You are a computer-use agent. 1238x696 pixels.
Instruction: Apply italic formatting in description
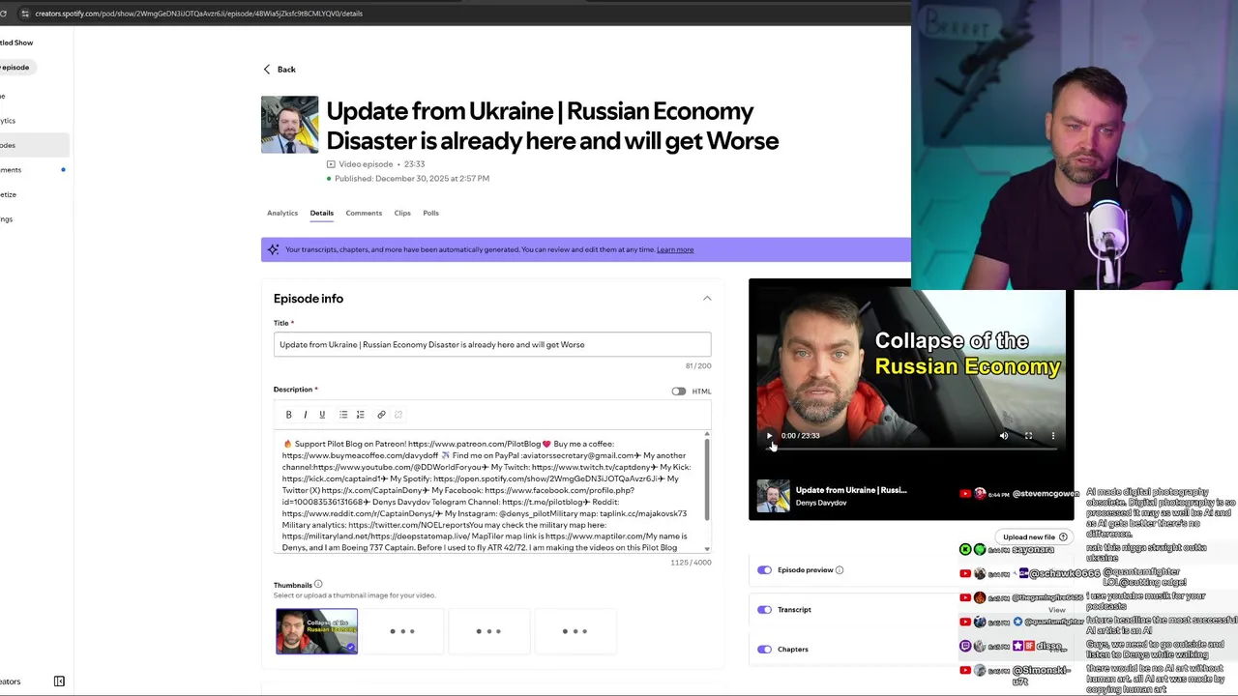(306, 415)
